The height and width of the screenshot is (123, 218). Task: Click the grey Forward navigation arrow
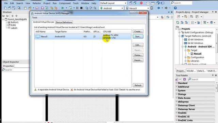point(166,8)
